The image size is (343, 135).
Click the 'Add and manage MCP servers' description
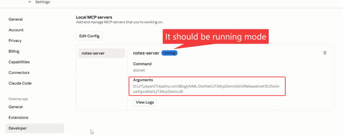point(120,22)
